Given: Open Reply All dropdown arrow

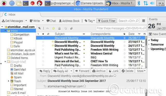Looking at the screenshot, I should [x=71, y=71].
